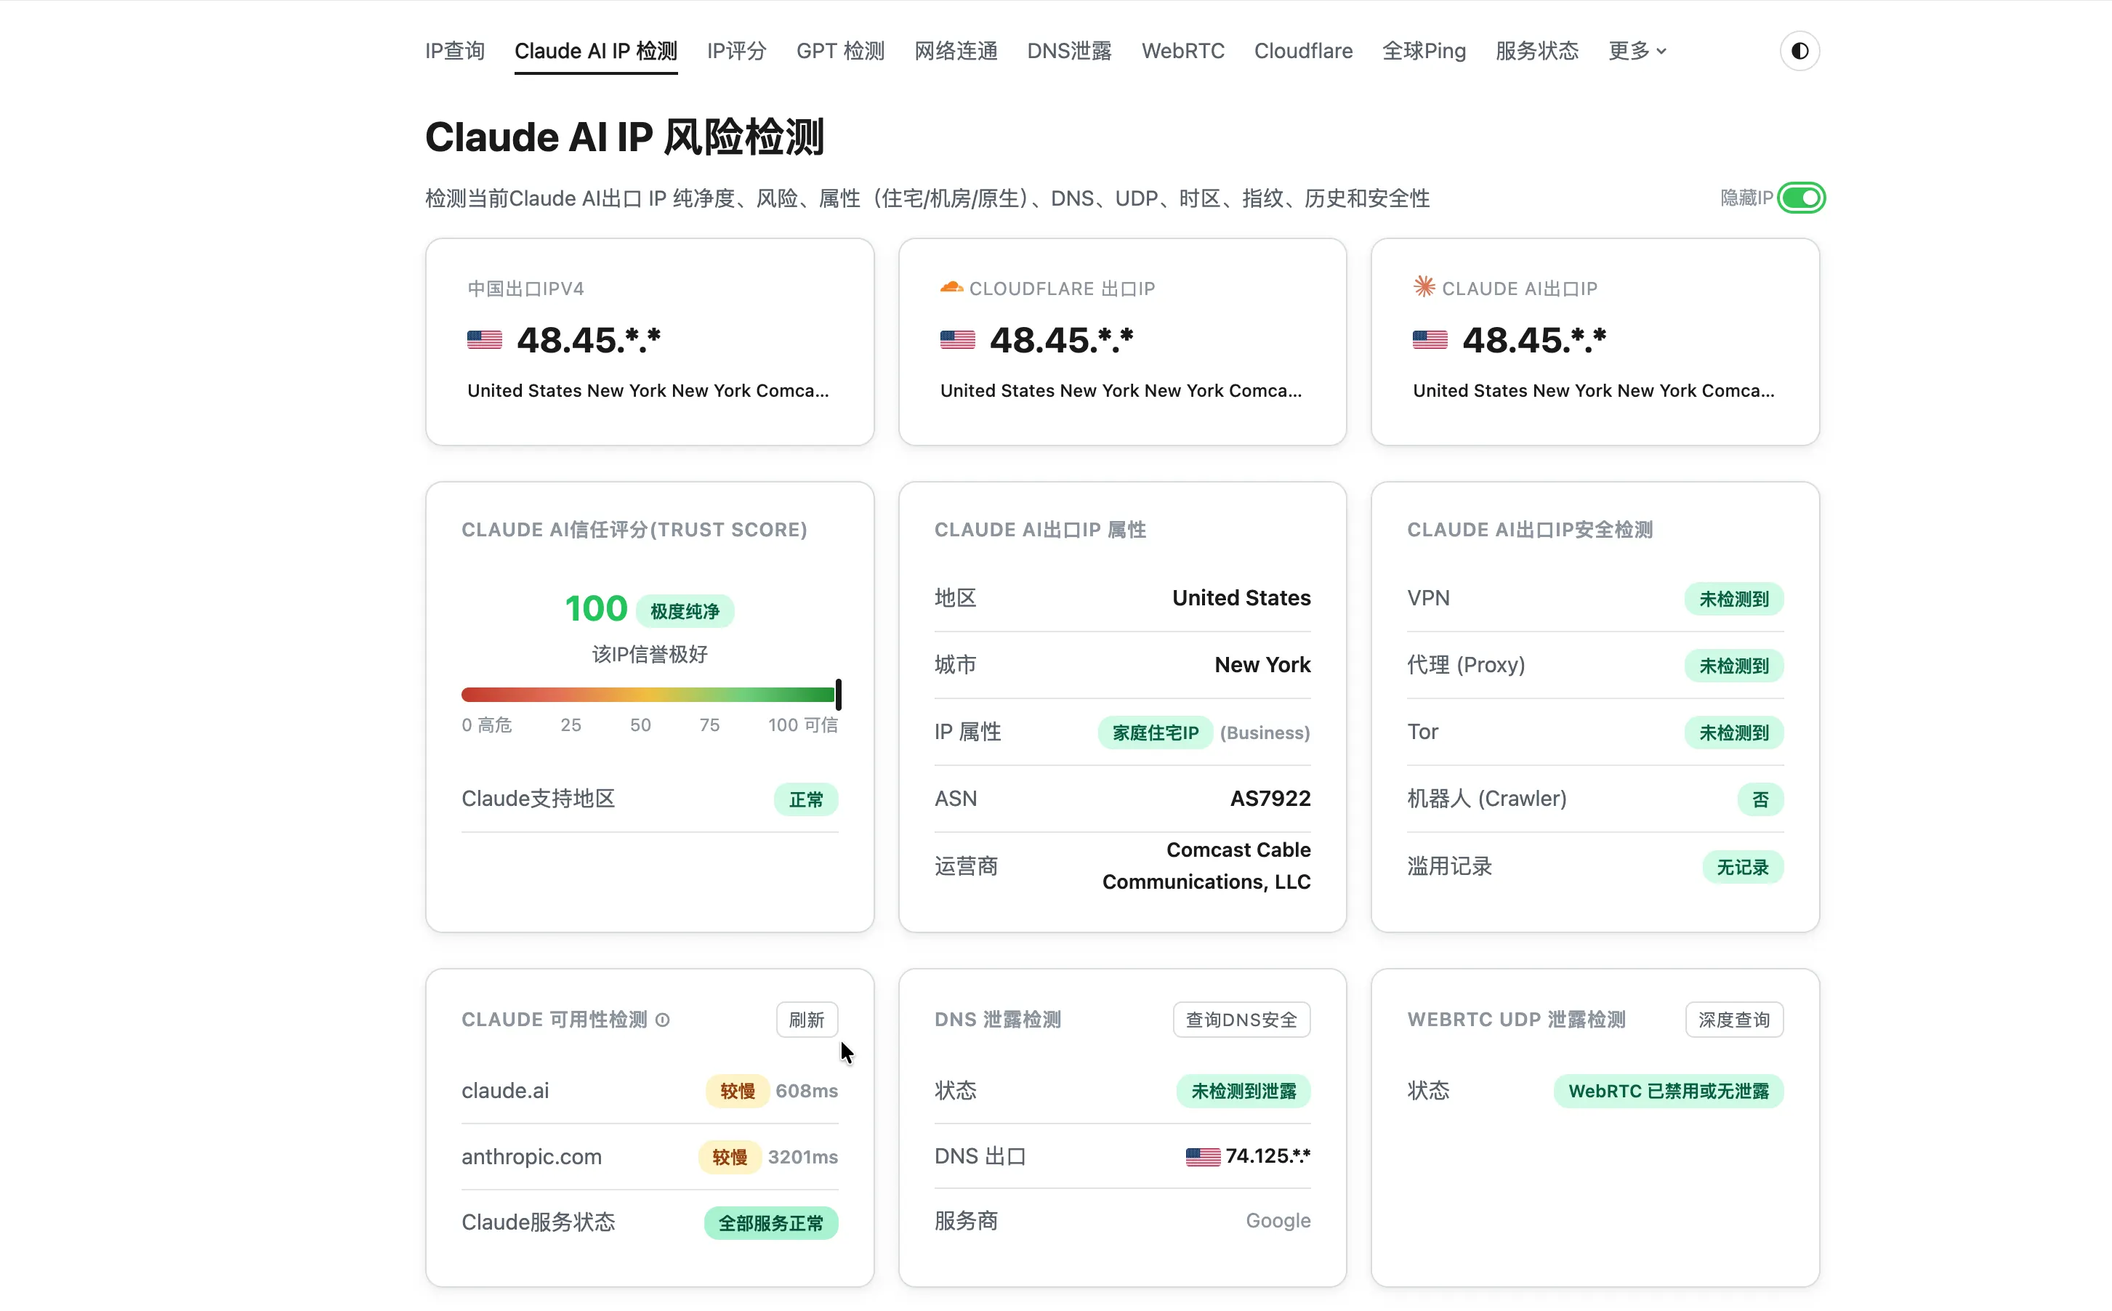Select the Claude AI IP 检测 tab
The width and height of the screenshot is (2112, 1311).
click(596, 51)
